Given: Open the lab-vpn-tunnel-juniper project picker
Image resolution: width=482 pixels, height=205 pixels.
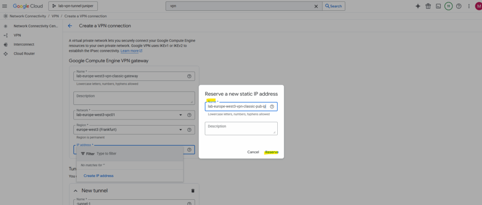Looking at the screenshot, I should (73, 6).
